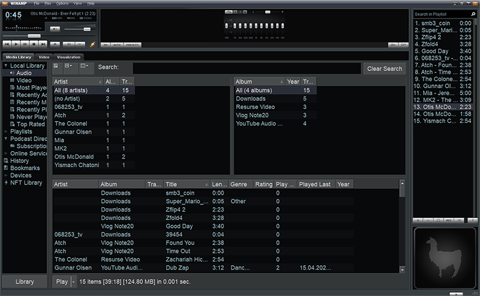This screenshot has height=296, width=480.
Task: Click the media library Search field
Action: (247, 68)
